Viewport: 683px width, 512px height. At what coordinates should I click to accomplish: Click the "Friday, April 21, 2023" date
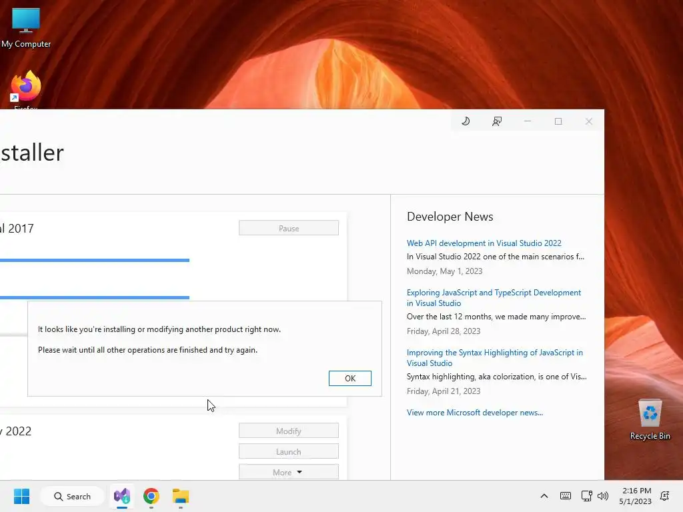444,391
